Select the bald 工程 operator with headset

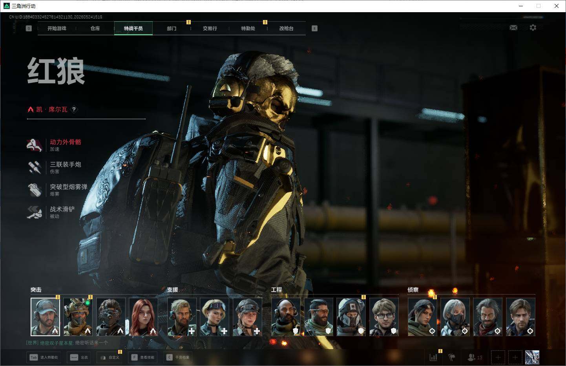pos(286,317)
